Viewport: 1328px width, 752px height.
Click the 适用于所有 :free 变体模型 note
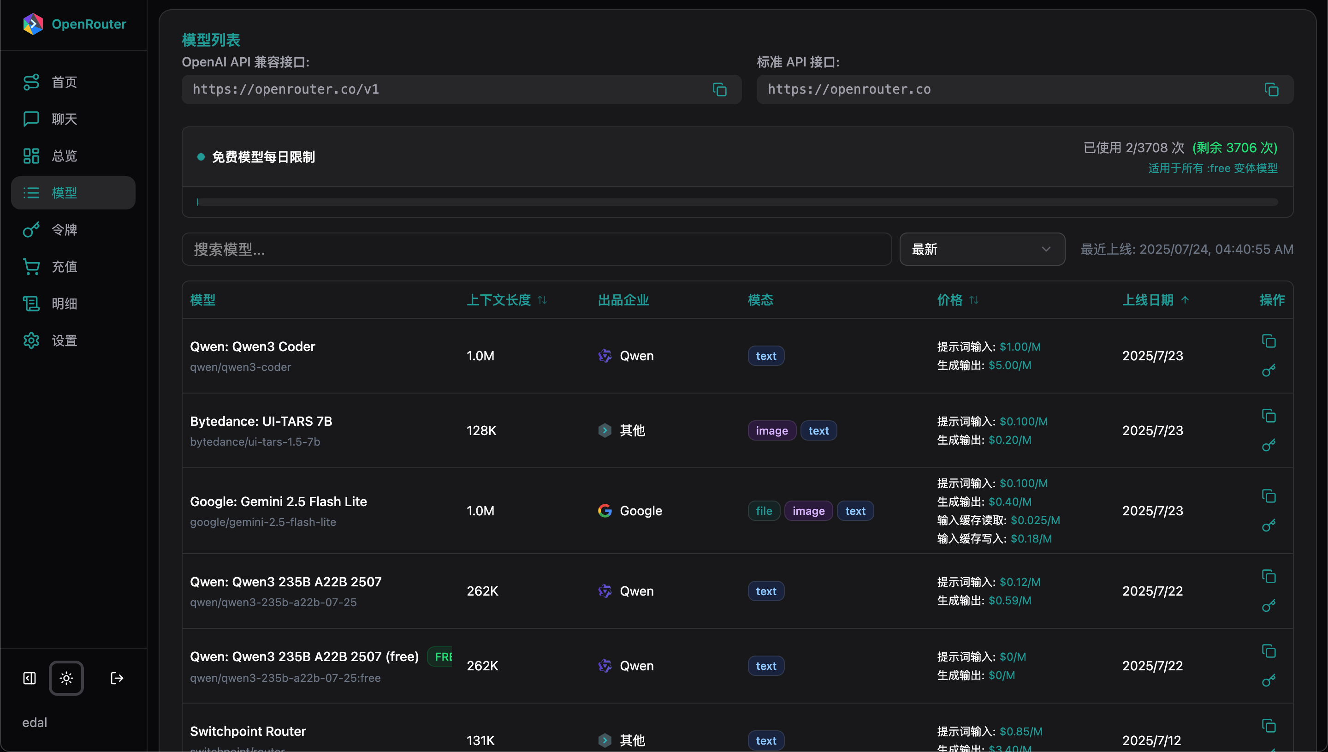pyautogui.click(x=1213, y=168)
